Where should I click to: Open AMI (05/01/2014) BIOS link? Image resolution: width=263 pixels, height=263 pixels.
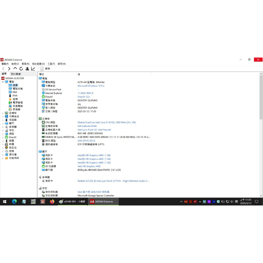coord(86,141)
